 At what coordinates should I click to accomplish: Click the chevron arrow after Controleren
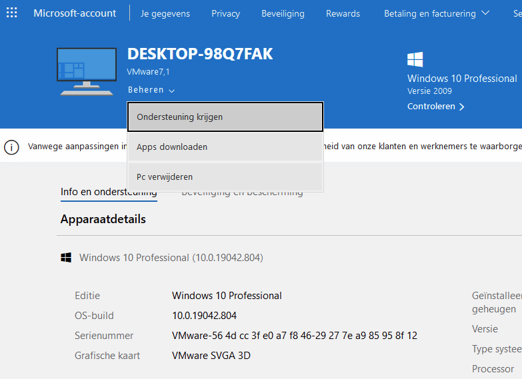click(x=461, y=107)
